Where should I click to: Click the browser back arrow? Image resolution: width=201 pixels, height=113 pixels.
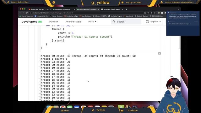coord(20,13)
